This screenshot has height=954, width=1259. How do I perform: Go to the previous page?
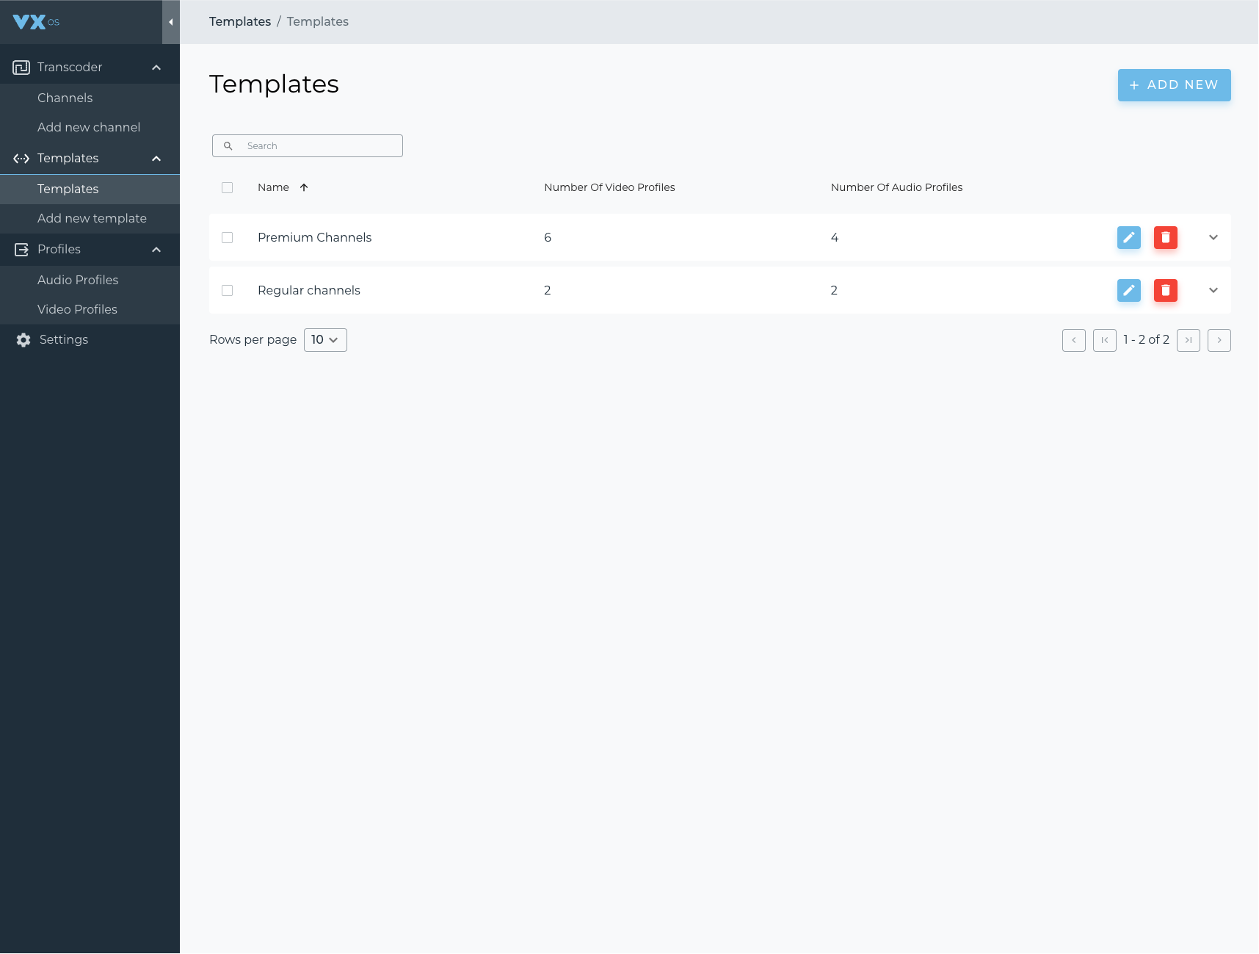tap(1074, 341)
